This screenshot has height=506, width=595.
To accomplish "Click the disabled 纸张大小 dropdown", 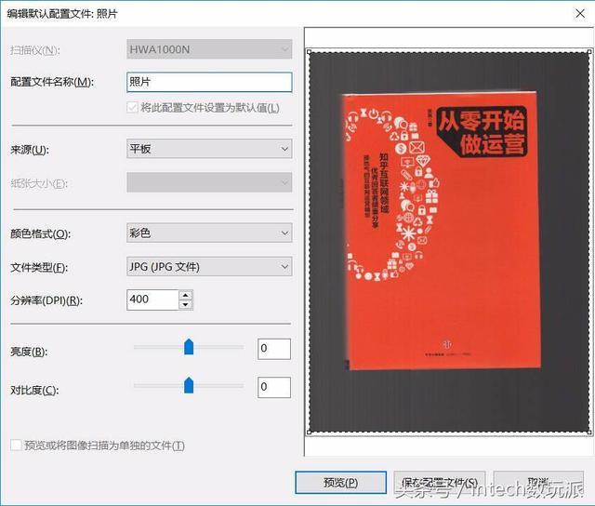I will coord(209,182).
